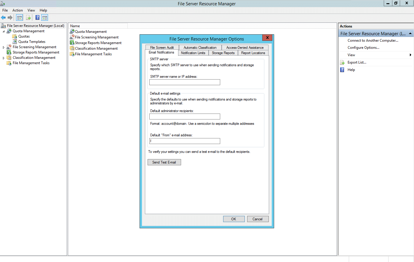Screen dimensions: 414x262
Task: Click the Export List icon in Actions pane
Action: click(342, 62)
